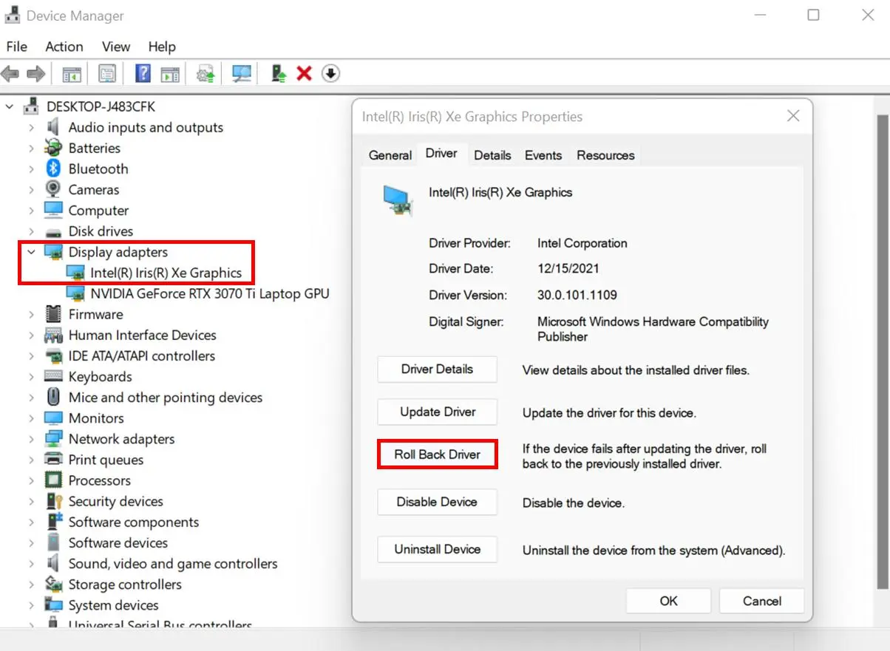Click the Network adapters icon

(x=53, y=439)
